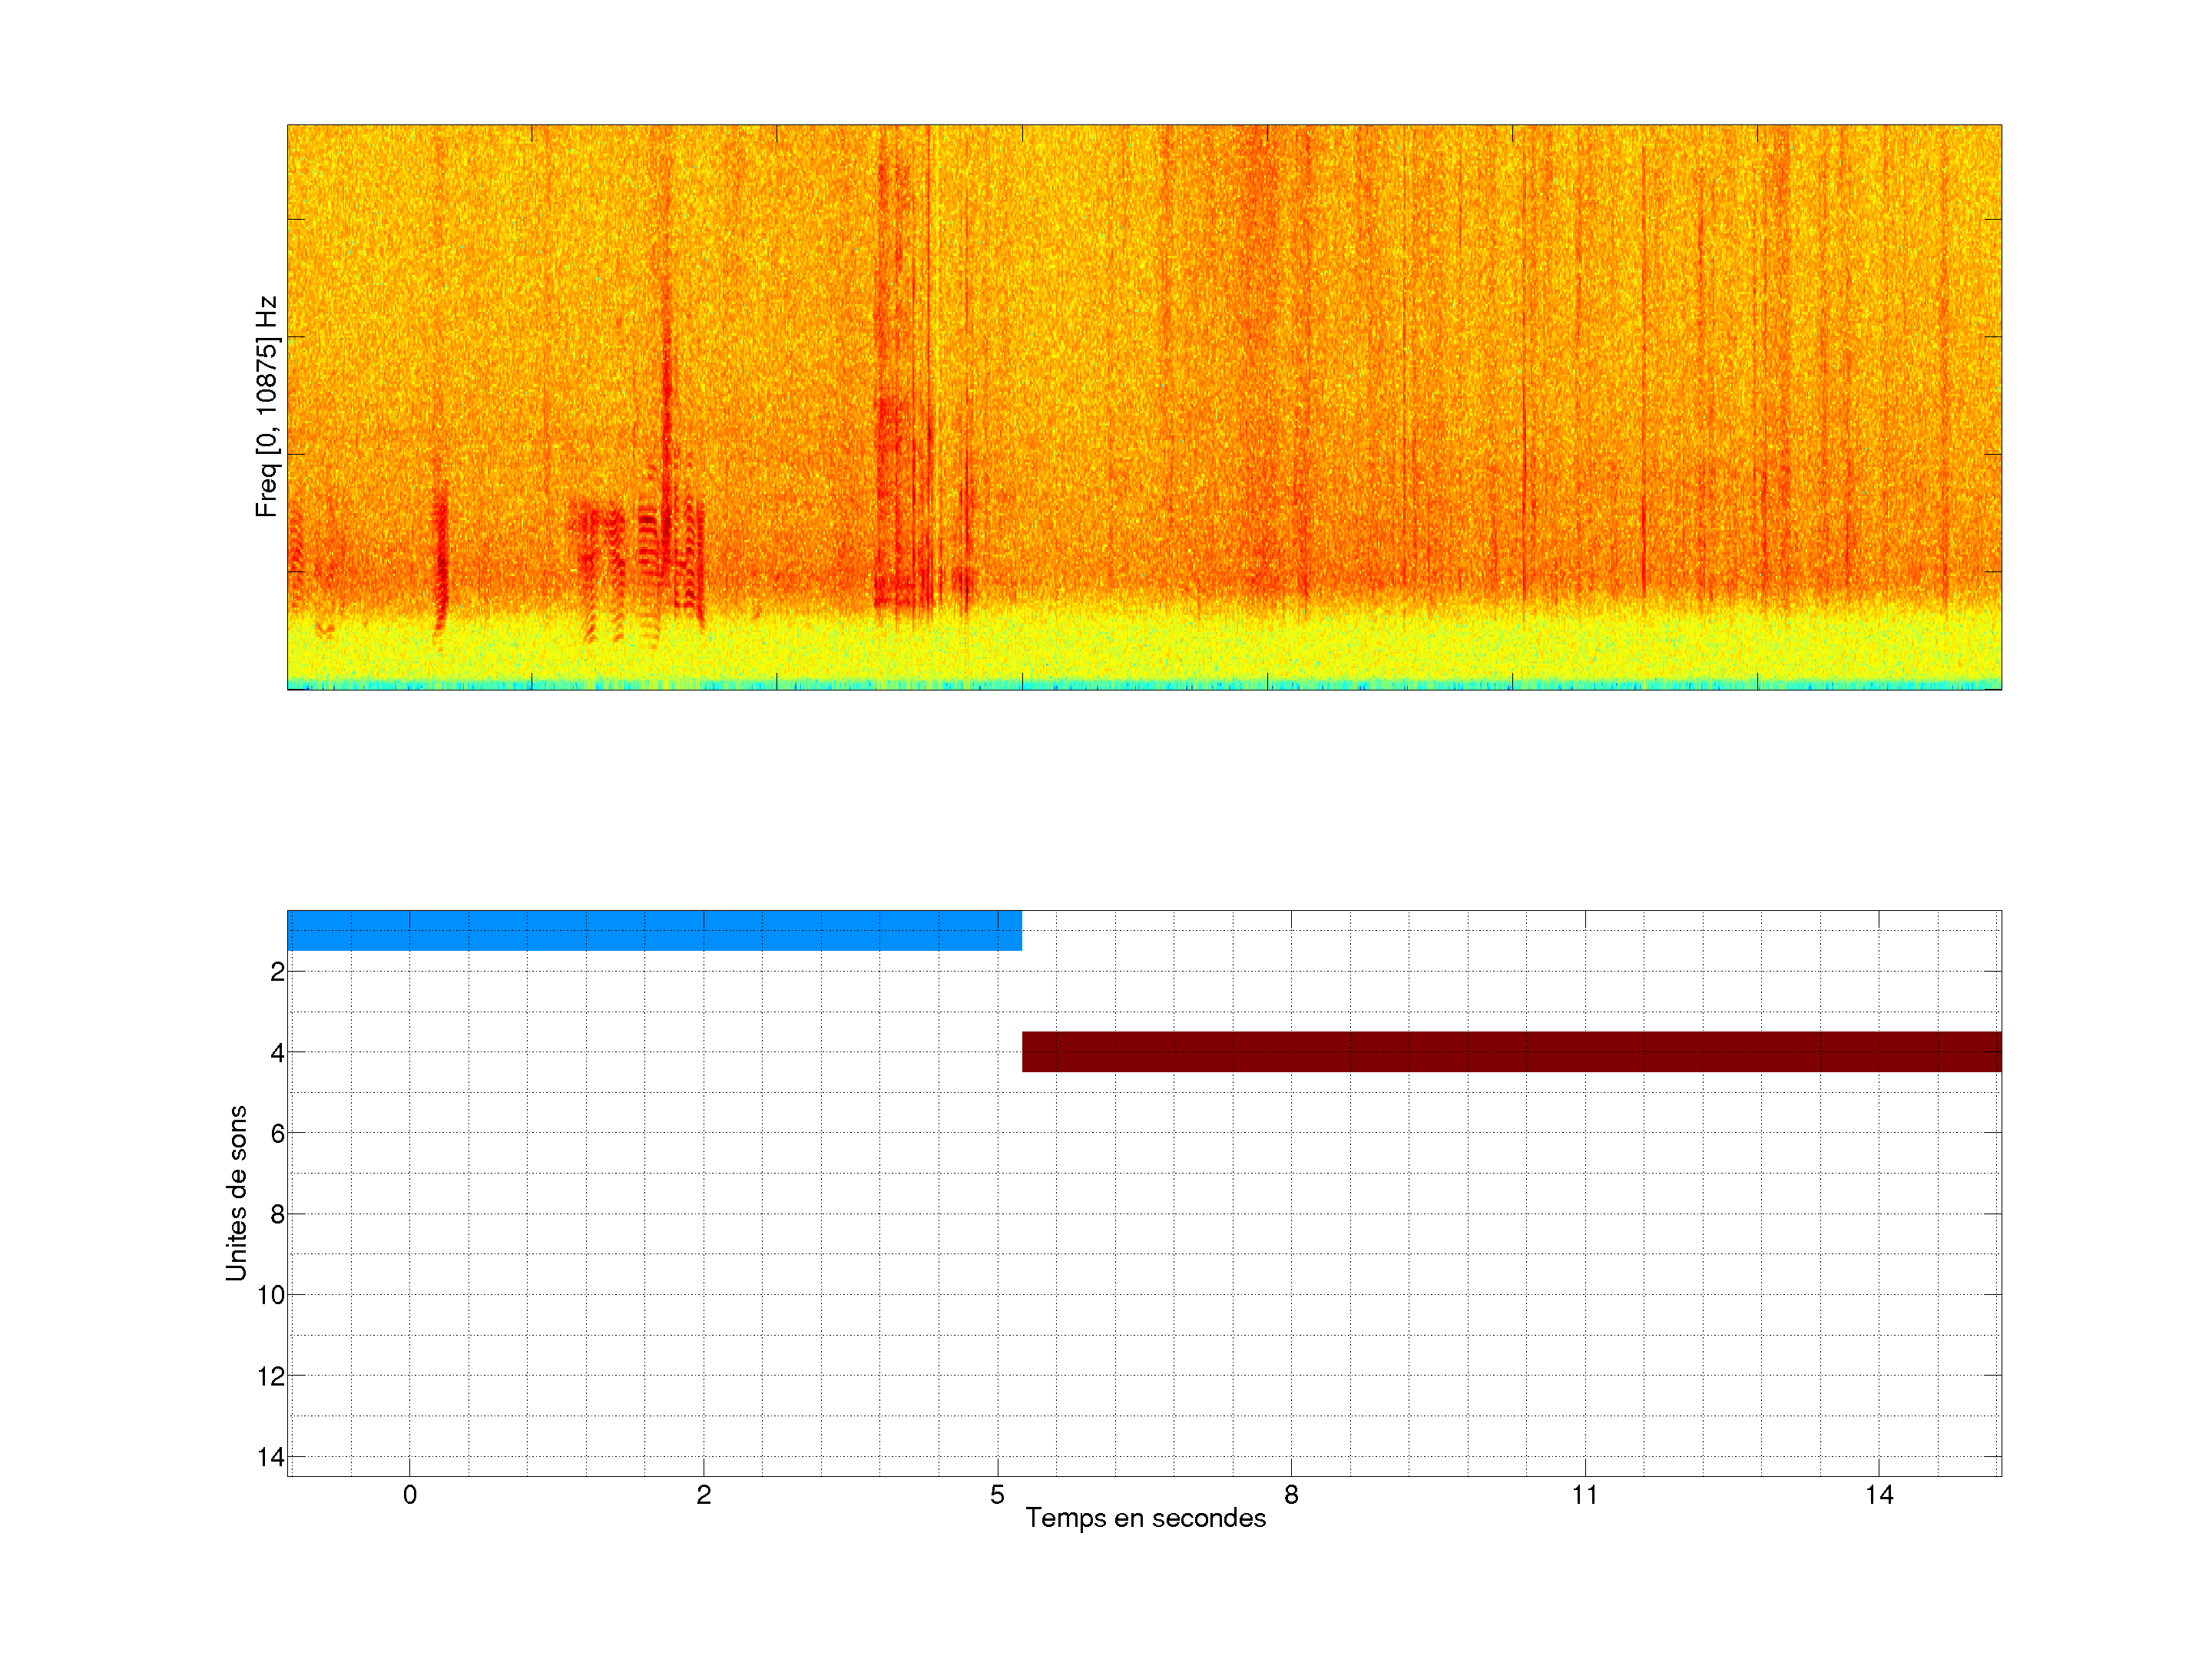
Task: Click the dark red sound unit bar
Action: [x=1511, y=1051]
